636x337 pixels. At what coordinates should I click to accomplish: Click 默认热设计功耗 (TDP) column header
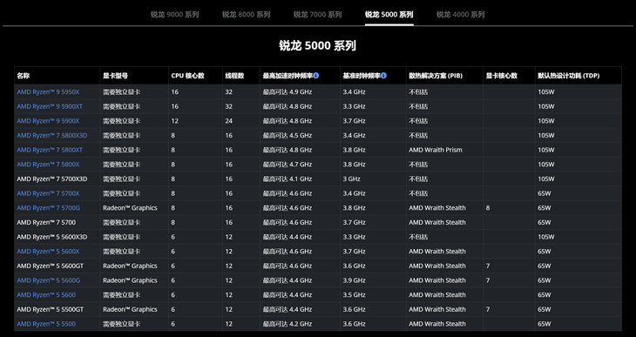[x=569, y=76]
